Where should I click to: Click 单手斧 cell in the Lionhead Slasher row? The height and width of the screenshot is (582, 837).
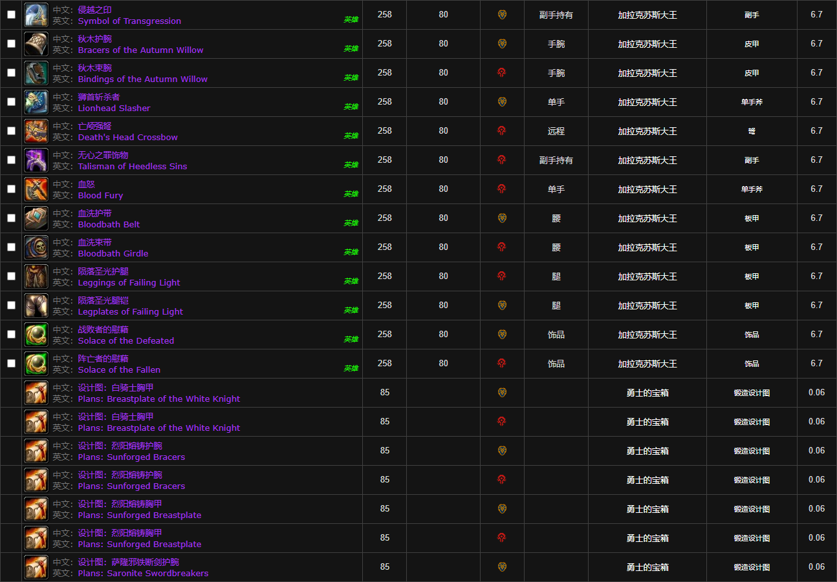coord(752,102)
